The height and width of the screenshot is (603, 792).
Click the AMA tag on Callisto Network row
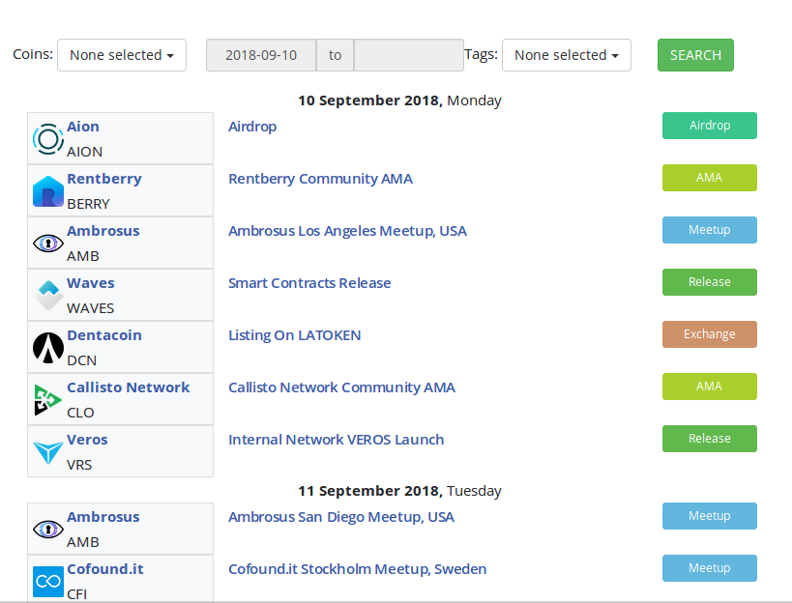710,387
